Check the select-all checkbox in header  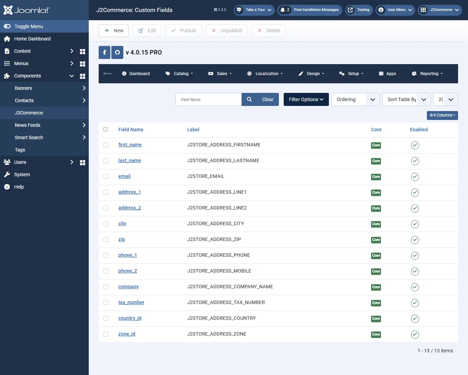106,129
